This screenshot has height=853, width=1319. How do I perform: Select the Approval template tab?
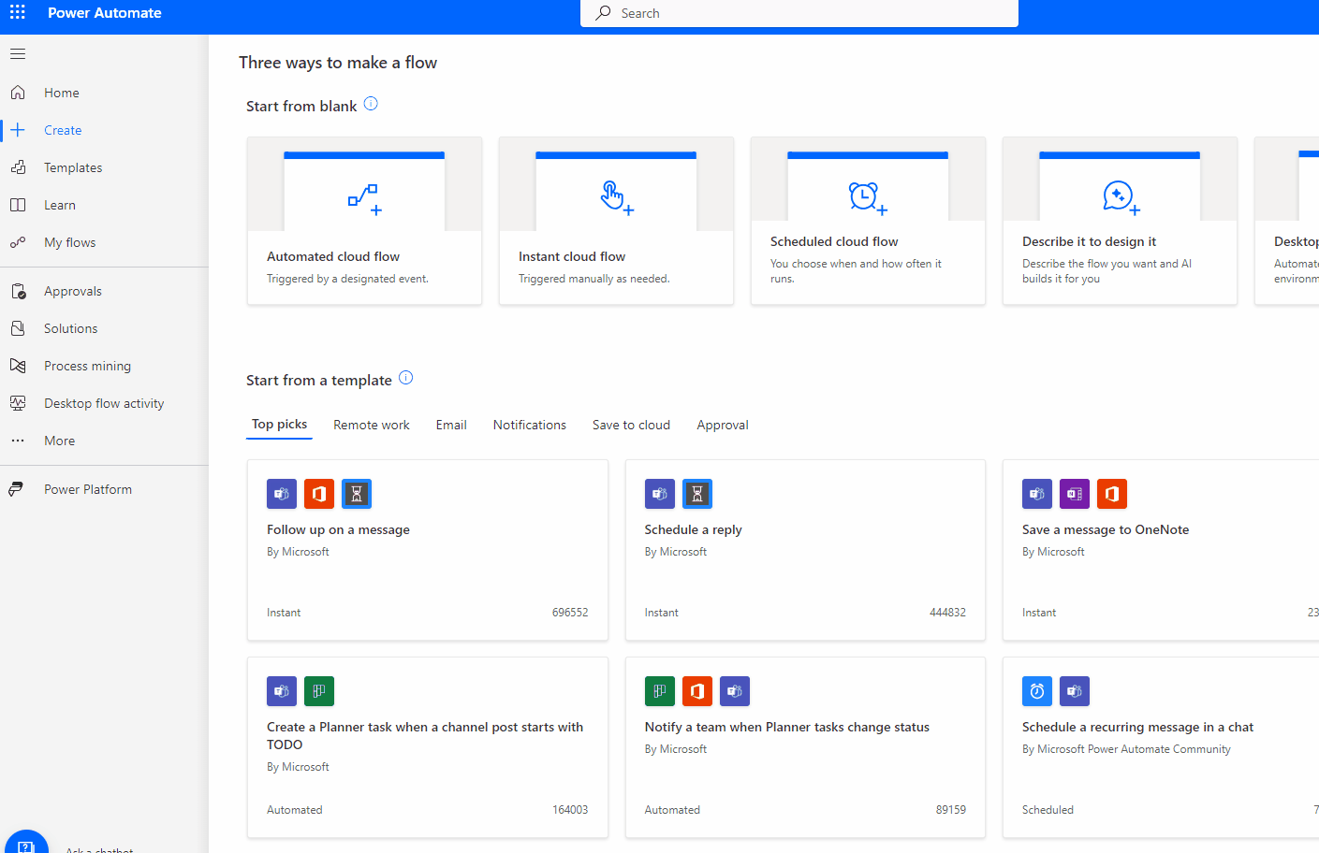click(x=723, y=425)
